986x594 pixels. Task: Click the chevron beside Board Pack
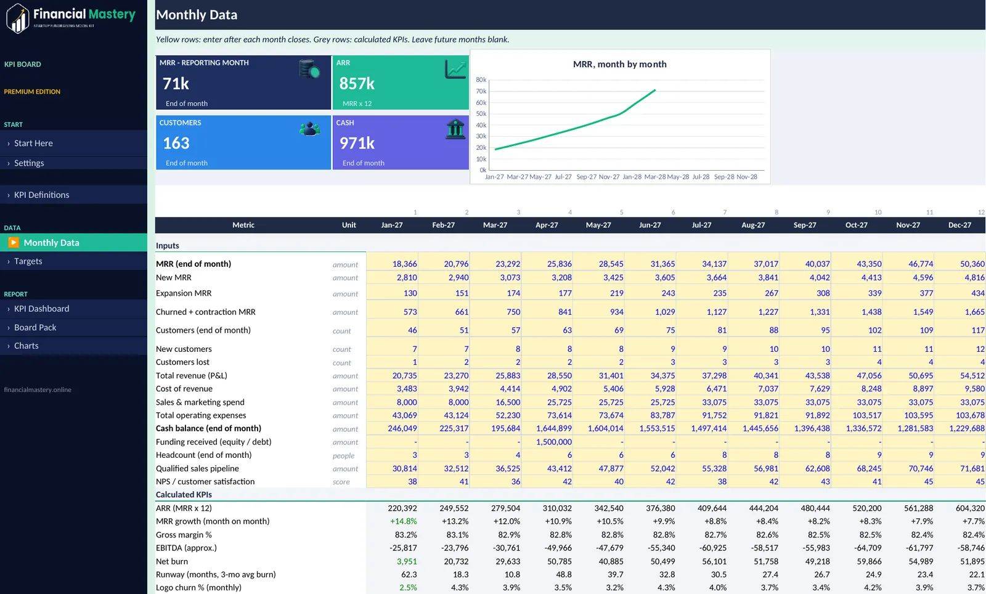coord(8,328)
